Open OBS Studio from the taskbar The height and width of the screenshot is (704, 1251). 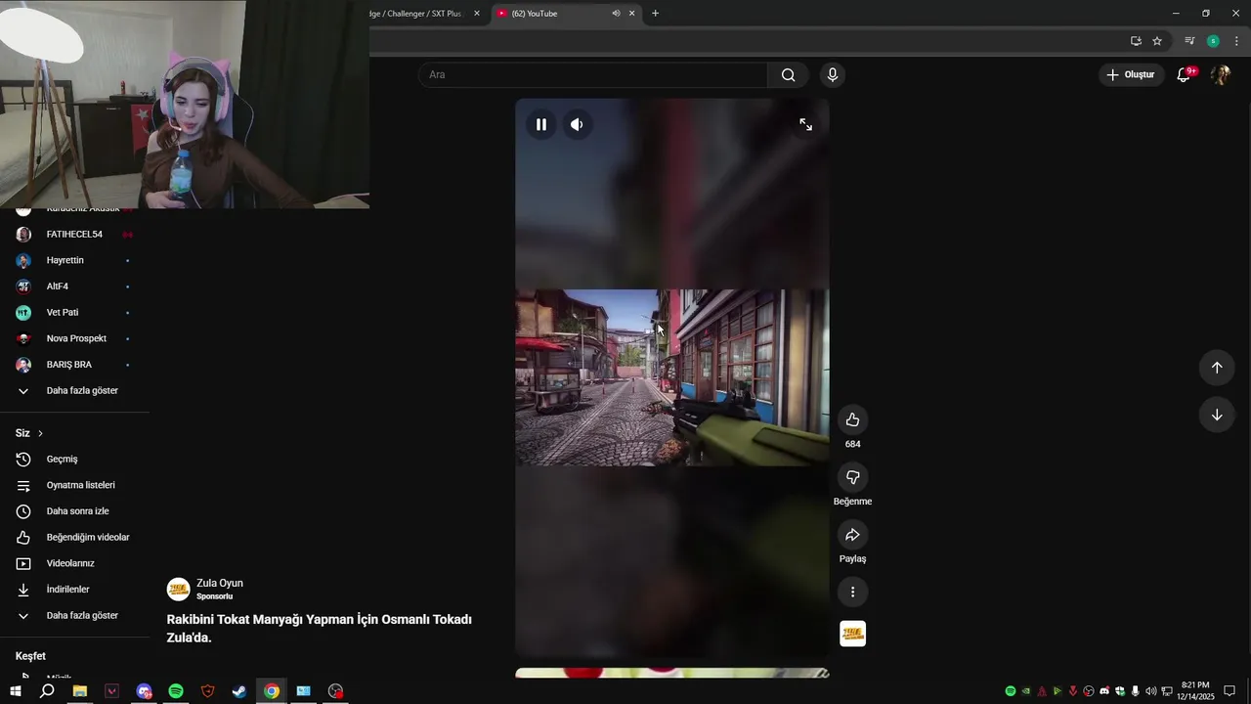tap(336, 691)
